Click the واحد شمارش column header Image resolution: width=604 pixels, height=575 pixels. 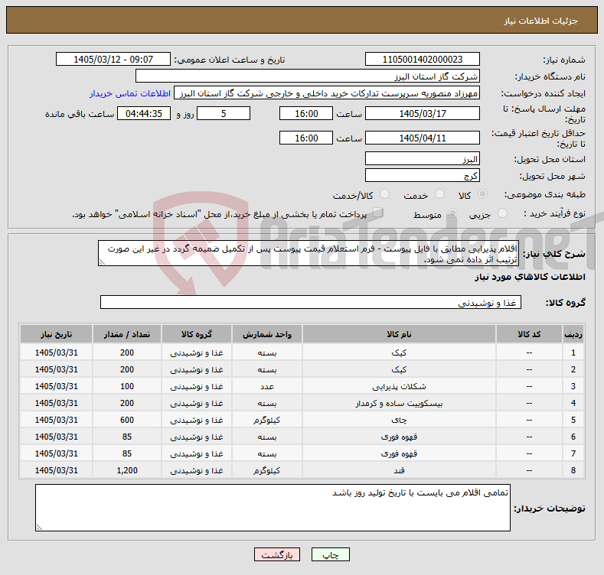point(267,334)
